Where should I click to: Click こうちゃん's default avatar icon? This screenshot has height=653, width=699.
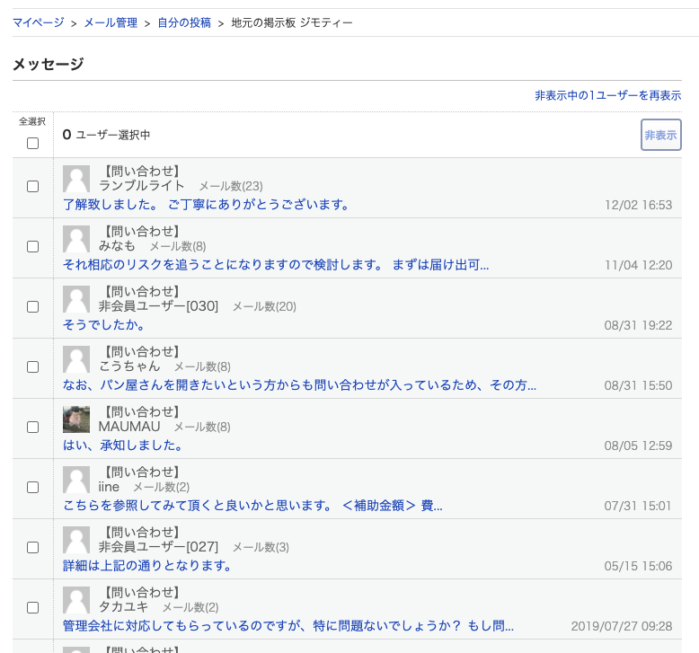tap(76, 359)
